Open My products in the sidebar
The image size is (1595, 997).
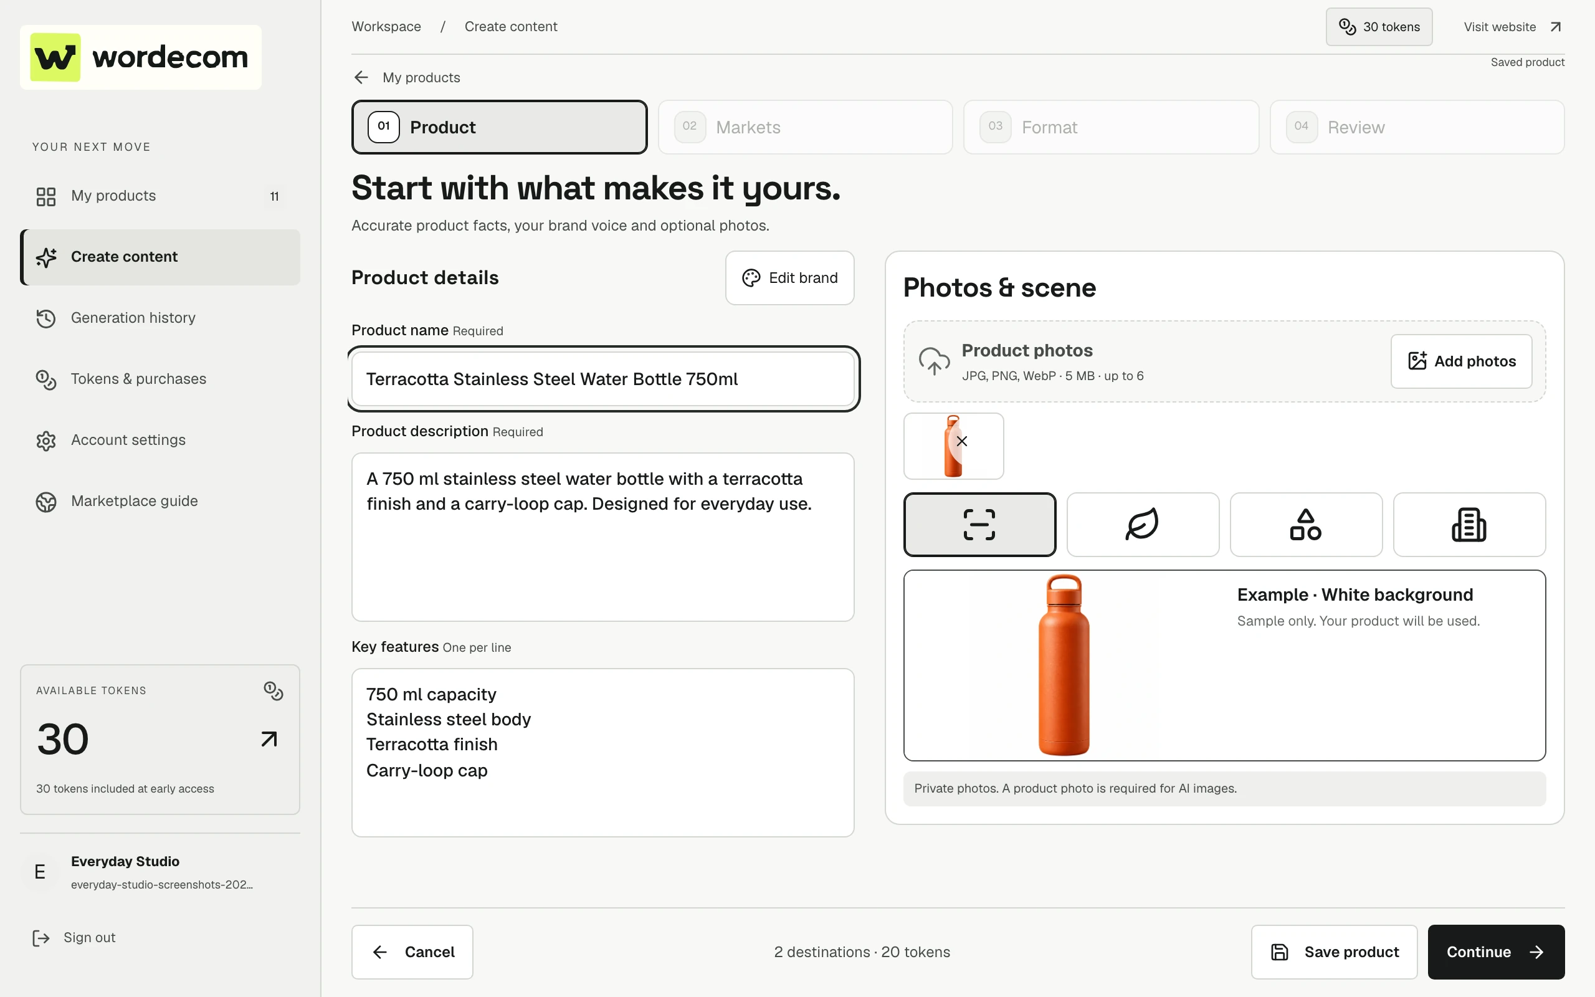tap(160, 196)
